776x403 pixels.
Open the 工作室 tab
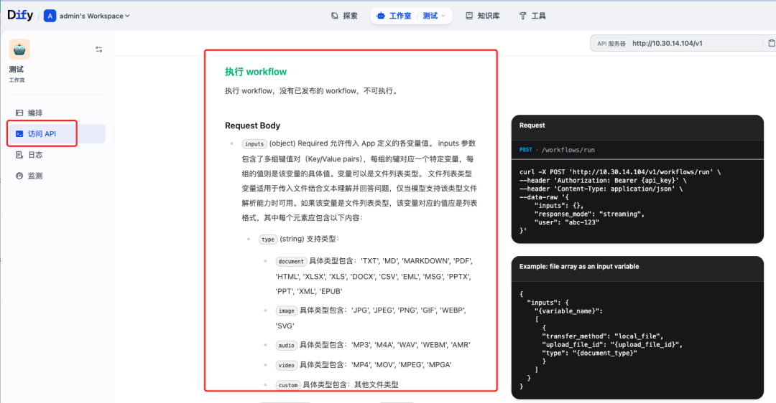point(394,16)
